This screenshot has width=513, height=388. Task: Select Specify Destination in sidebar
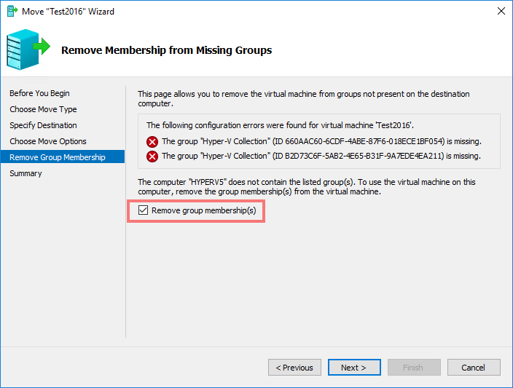(43, 125)
